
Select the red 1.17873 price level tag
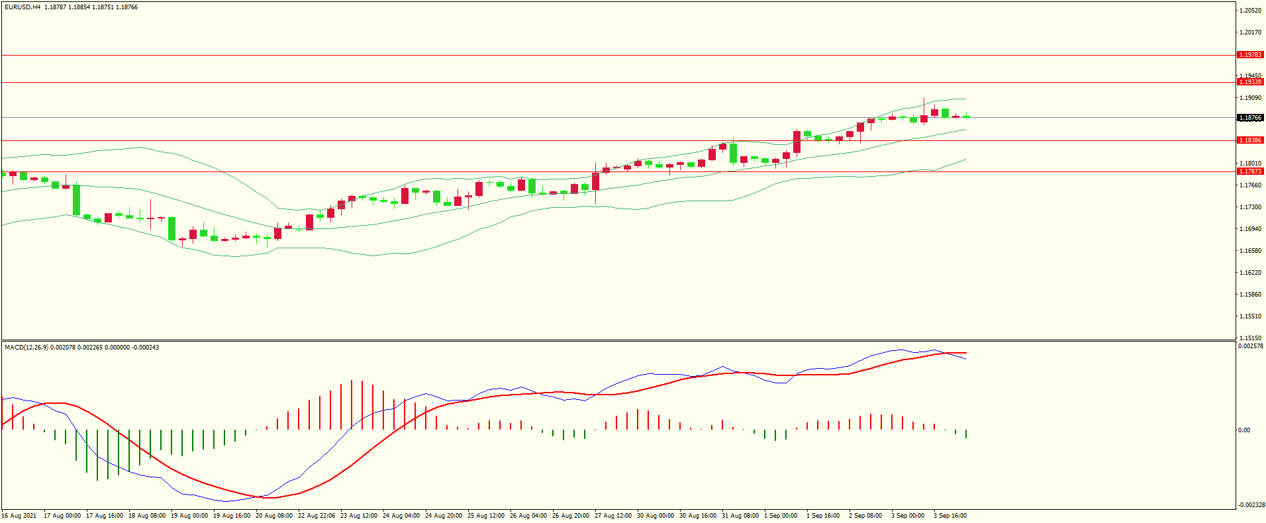tap(1250, 171)
